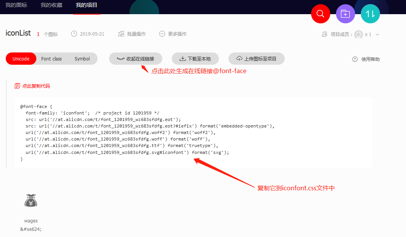Collapse the online link via 收起在线链接
The height and width of the screenshot is (237, 406).
[x=135, y=58]
